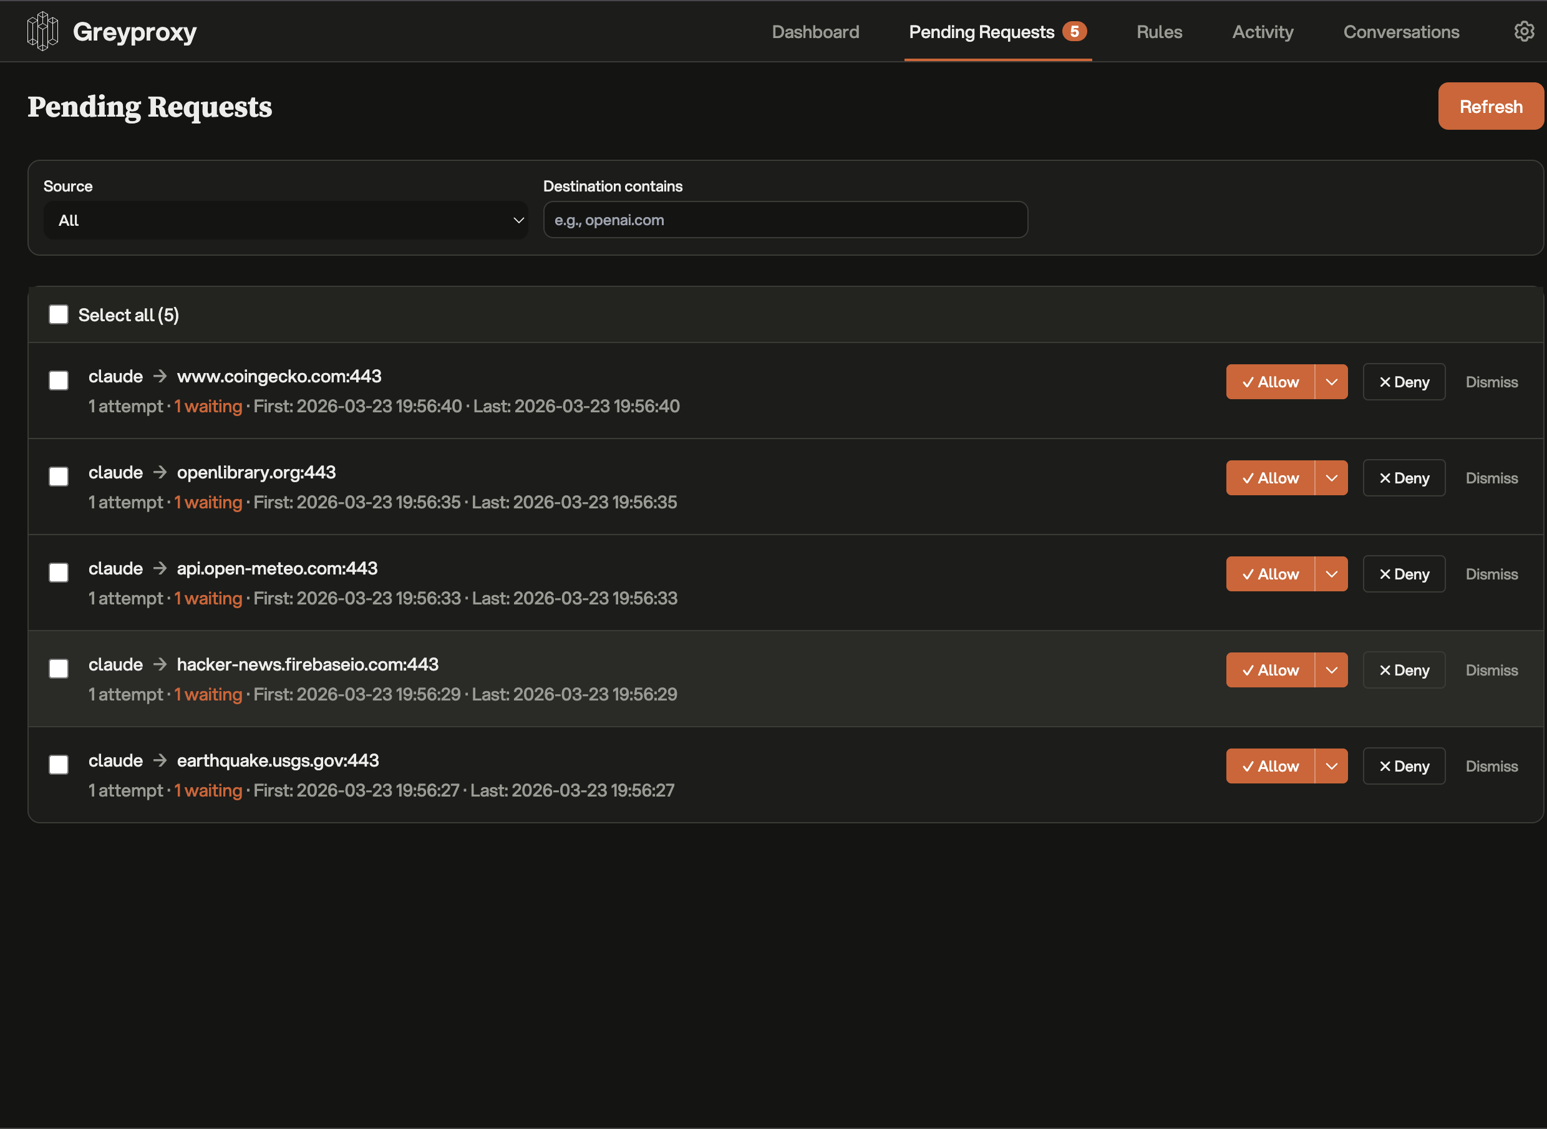
Task: Open the Conversations tab
Action: pos(1401,31)
